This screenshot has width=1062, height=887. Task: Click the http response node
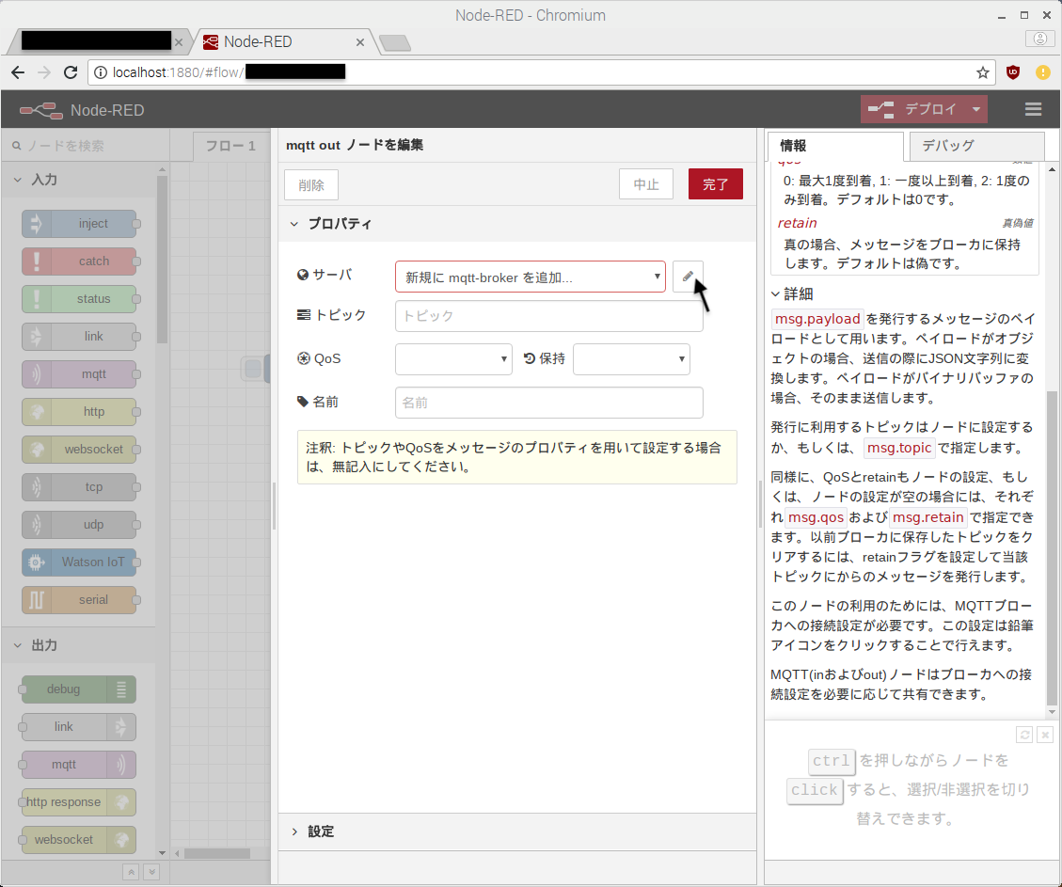pyautogui.click(x=78, y=801)
